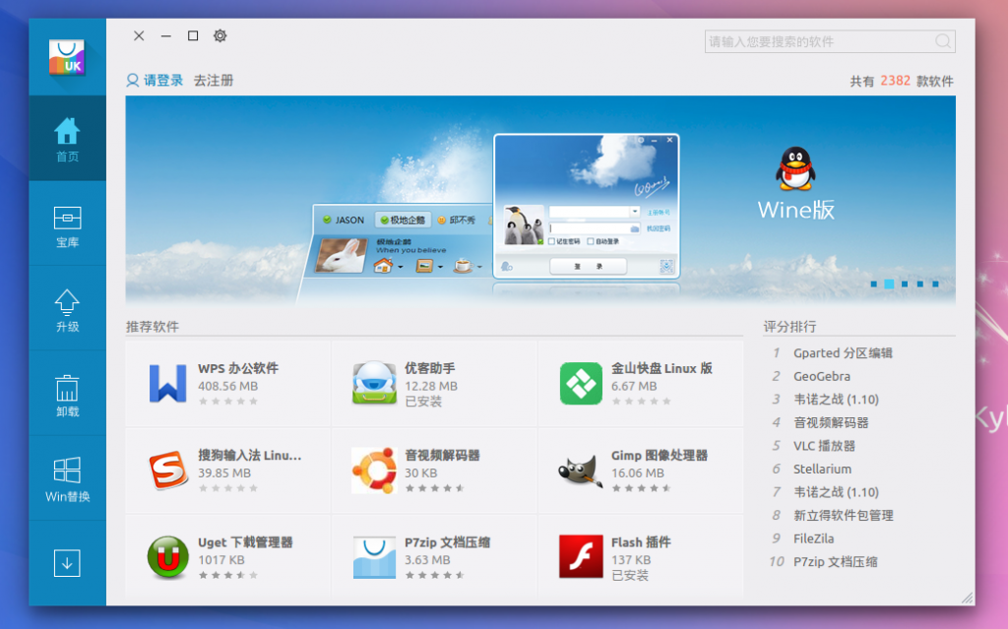Open the settings gear in the title bar
Image resolution: width=1008 pixels, height=629 pixels.
pos(220,35)
